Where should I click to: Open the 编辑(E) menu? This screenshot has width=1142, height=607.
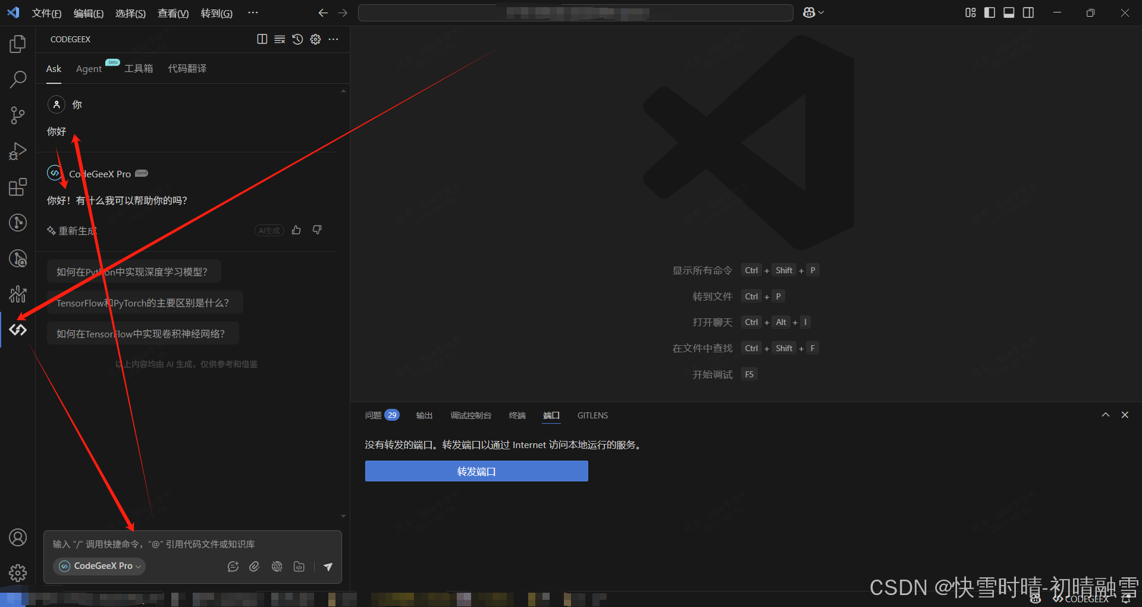click(89, 13)
